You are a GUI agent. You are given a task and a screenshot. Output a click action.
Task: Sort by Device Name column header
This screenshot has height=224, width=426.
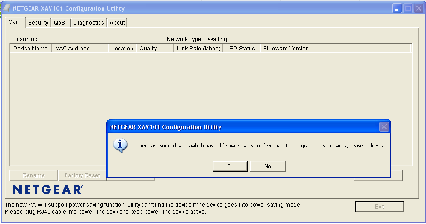(31, 48)
